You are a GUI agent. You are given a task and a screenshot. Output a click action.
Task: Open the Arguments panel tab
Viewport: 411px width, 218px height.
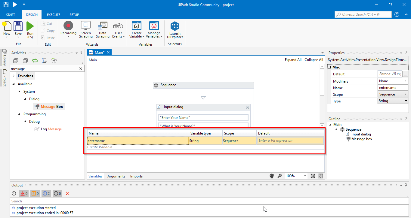116,176
